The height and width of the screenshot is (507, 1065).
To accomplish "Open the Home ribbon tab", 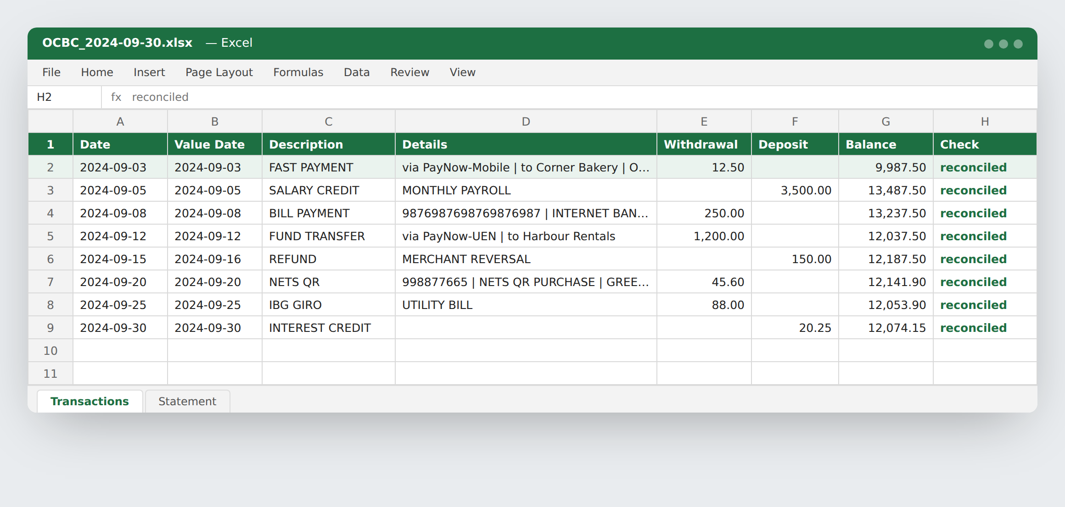I will [x=97, y=72].
